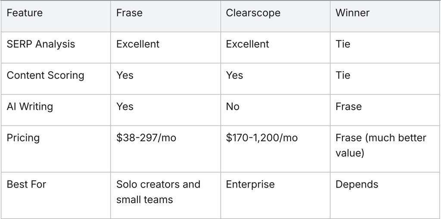441x219 pixels.
Task: Click the $170-1,200/mo Clearscope pricing cell
Action: [261, 138]
